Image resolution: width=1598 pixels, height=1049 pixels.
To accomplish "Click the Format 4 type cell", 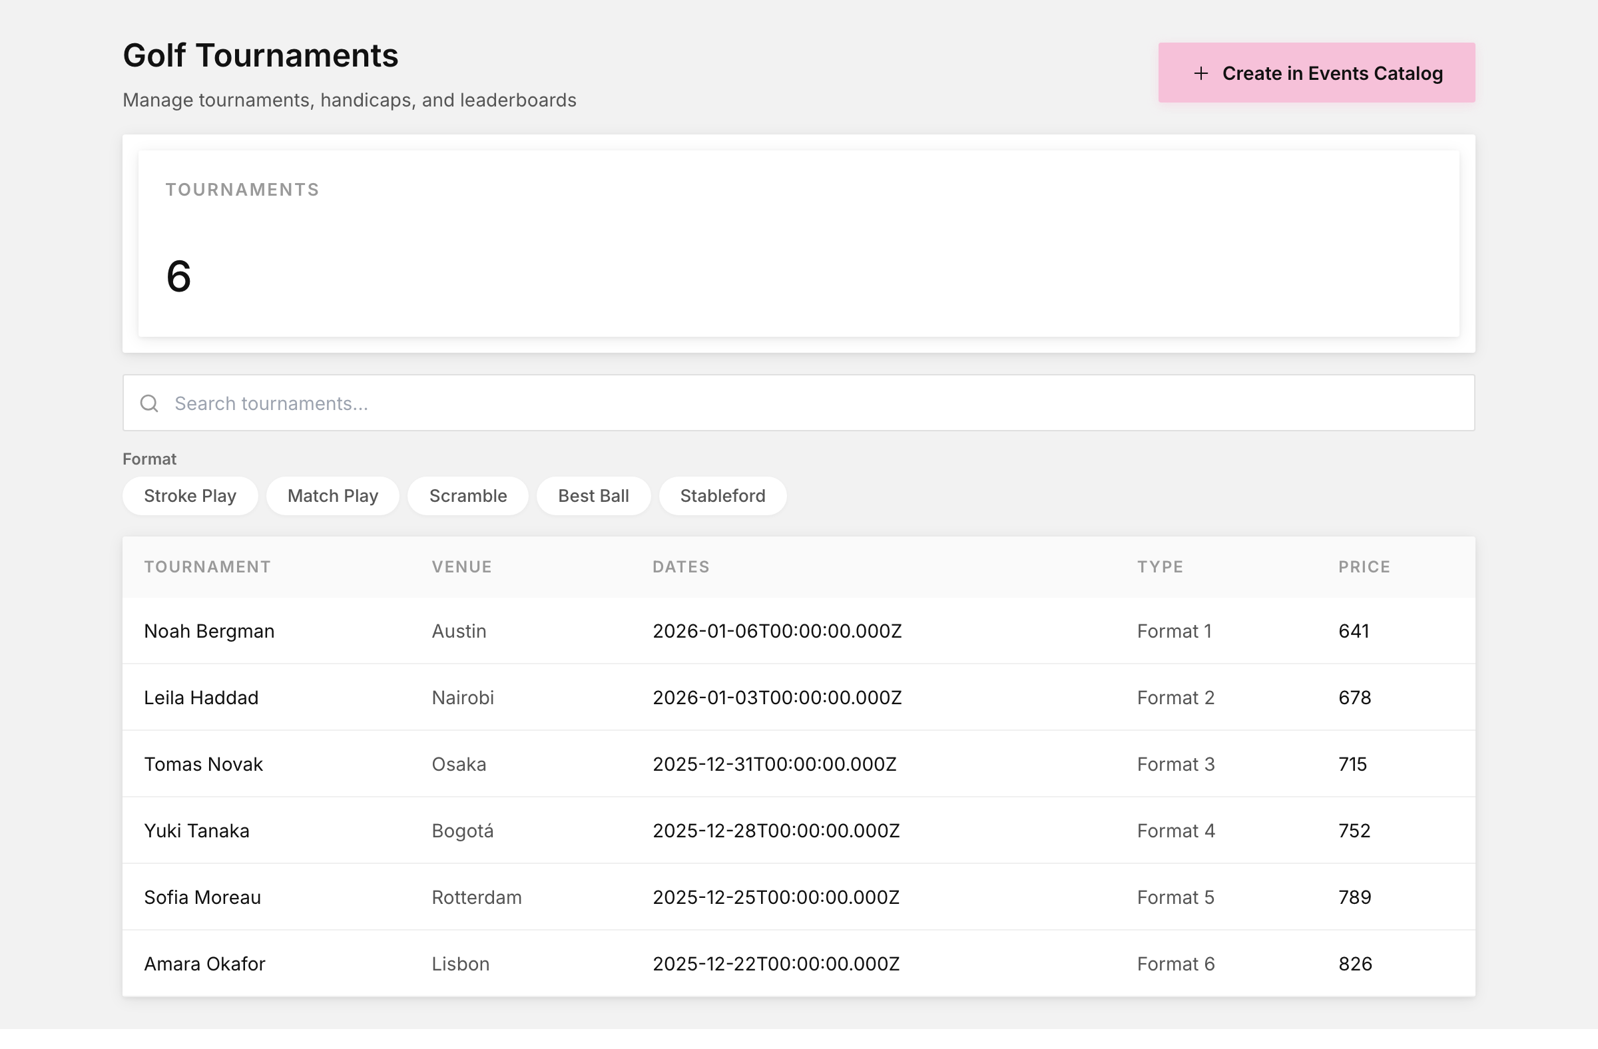I will (x=1177, y=830).
